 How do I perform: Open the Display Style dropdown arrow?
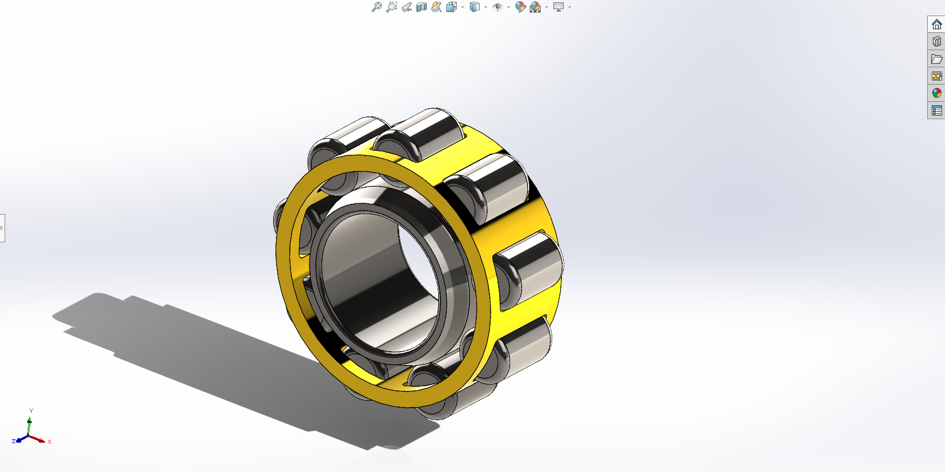(485, 7)
